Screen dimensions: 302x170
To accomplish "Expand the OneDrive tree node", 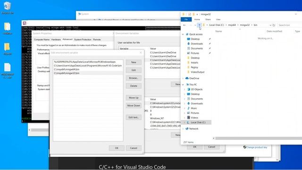I will coord(183,78).
